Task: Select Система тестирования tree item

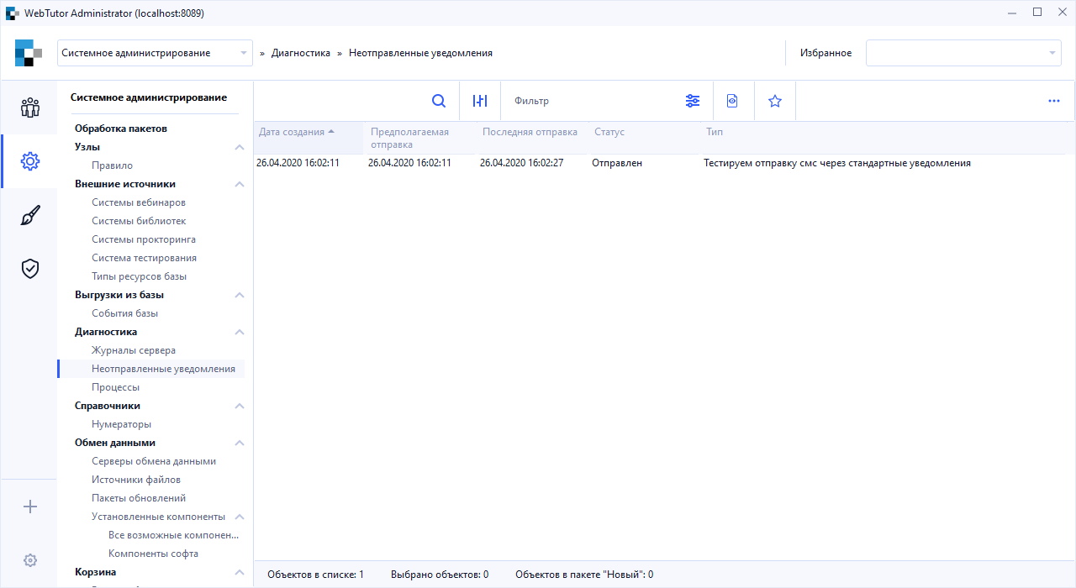Action: [x=144, y=258]
